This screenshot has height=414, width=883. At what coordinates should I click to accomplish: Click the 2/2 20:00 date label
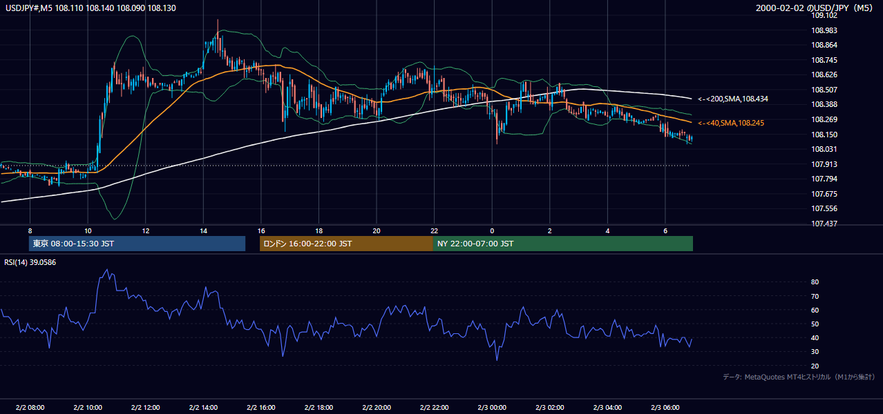click(376, 407)
